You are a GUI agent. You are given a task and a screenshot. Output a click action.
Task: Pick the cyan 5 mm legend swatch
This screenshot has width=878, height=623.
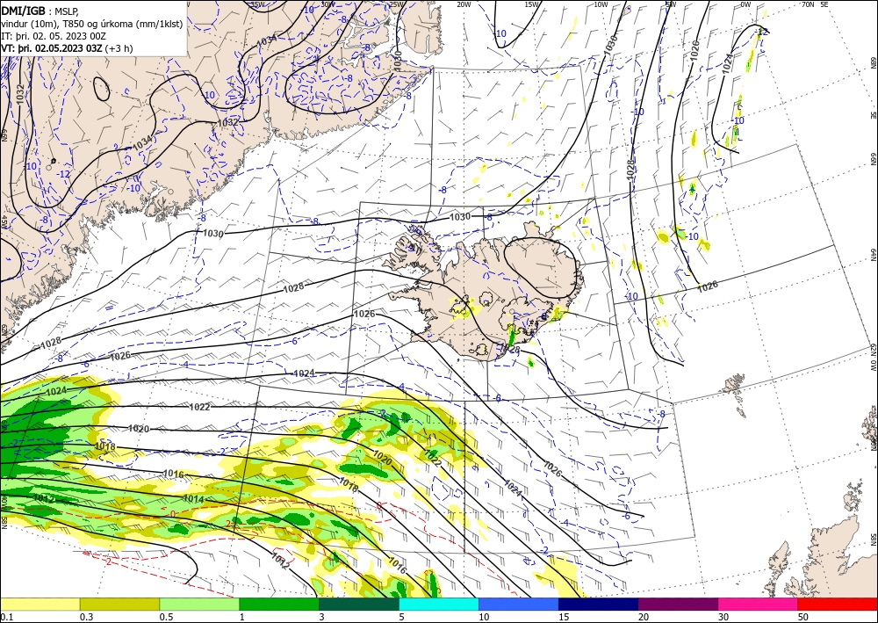click(x=439, y=604)
